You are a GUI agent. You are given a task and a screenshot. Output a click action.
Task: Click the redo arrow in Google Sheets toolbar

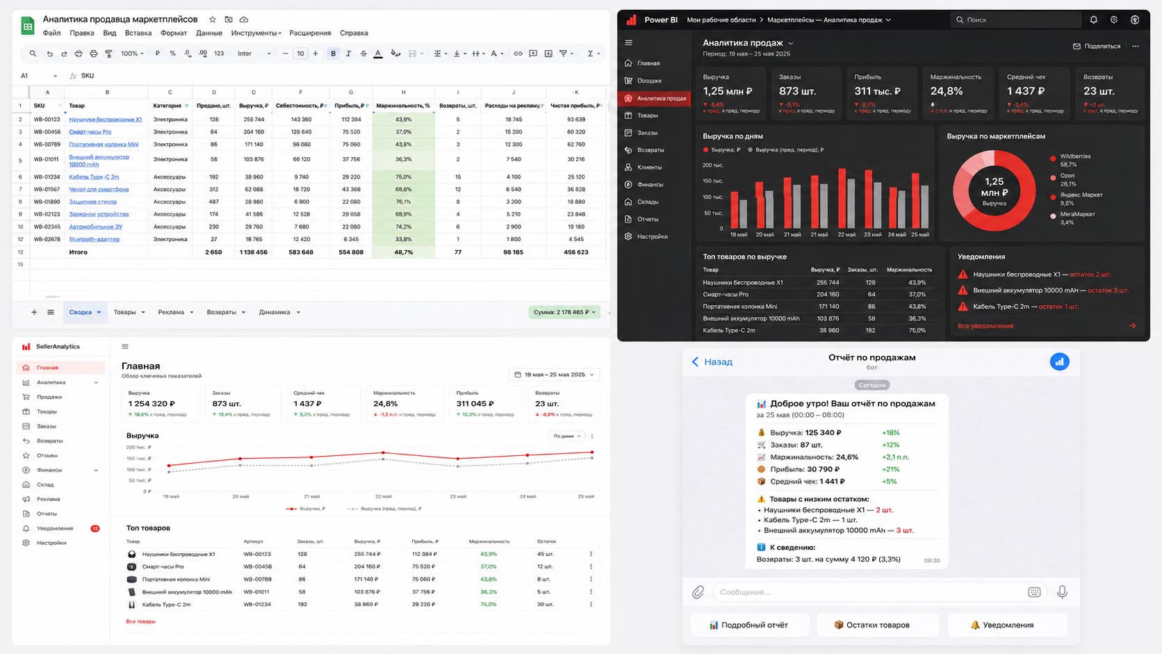(x=64, y=54)
